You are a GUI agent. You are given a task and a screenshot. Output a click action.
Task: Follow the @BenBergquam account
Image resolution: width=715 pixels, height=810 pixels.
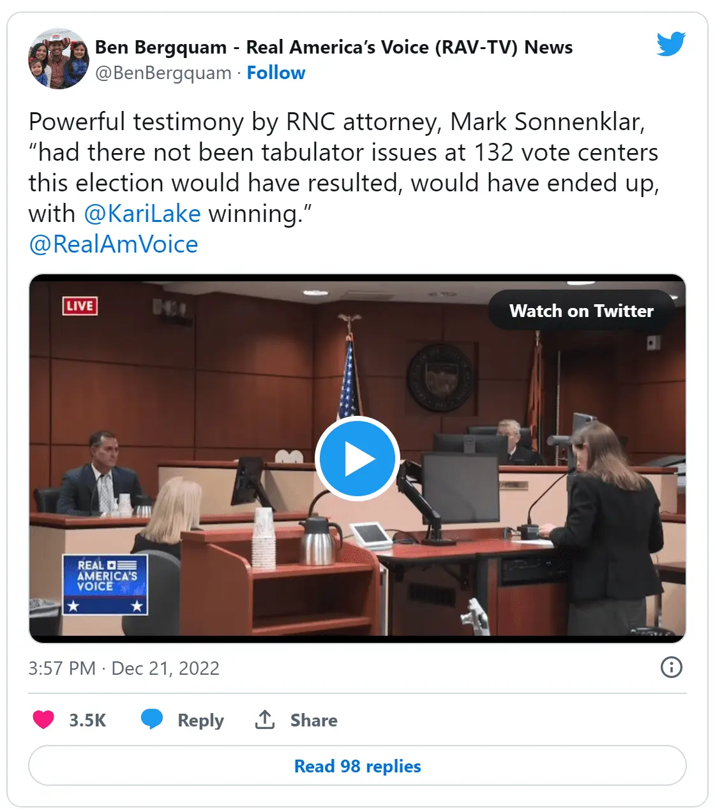coord(276,73)
